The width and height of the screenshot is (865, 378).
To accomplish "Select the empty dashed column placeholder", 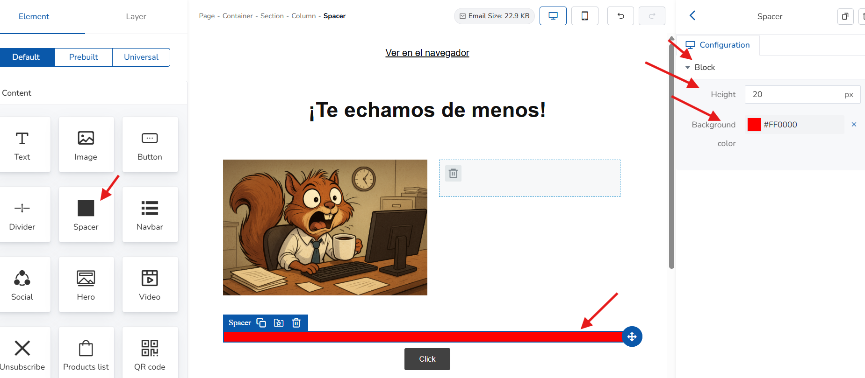I will [x=530, y=178].
